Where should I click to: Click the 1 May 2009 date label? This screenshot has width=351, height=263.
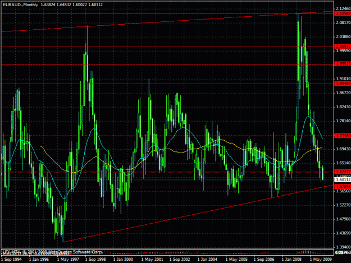coord(320,259)
